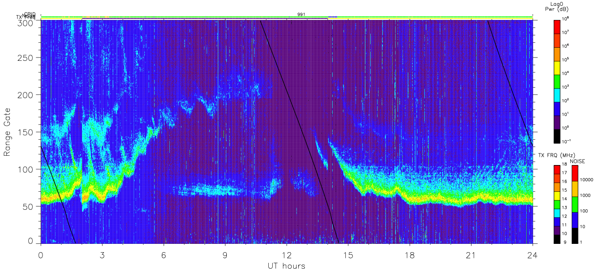The height and width of the screenshot is (276, 599).
Task: Click the Range Gate tick label '300'
Action: pos(26,23)
